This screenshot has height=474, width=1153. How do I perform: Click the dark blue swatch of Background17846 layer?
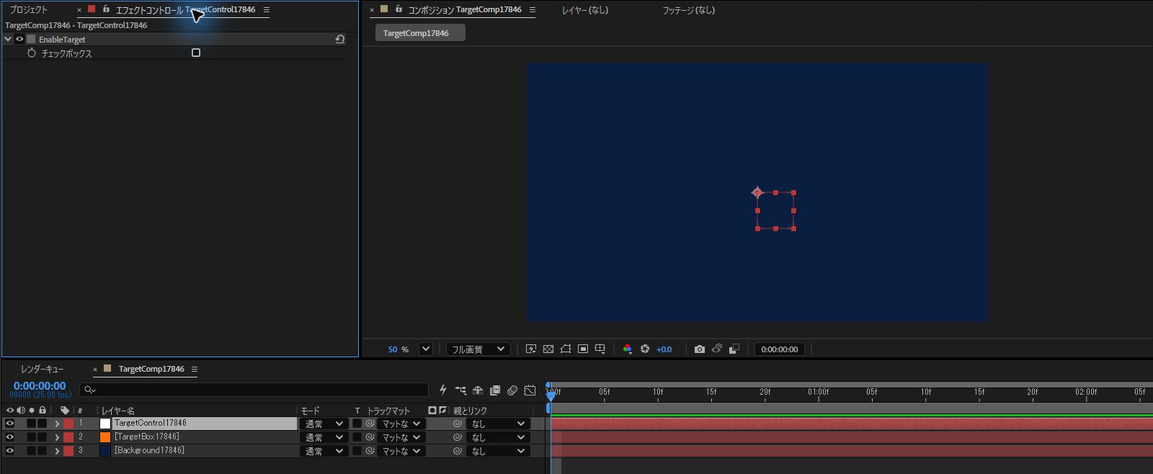(105, 451)
